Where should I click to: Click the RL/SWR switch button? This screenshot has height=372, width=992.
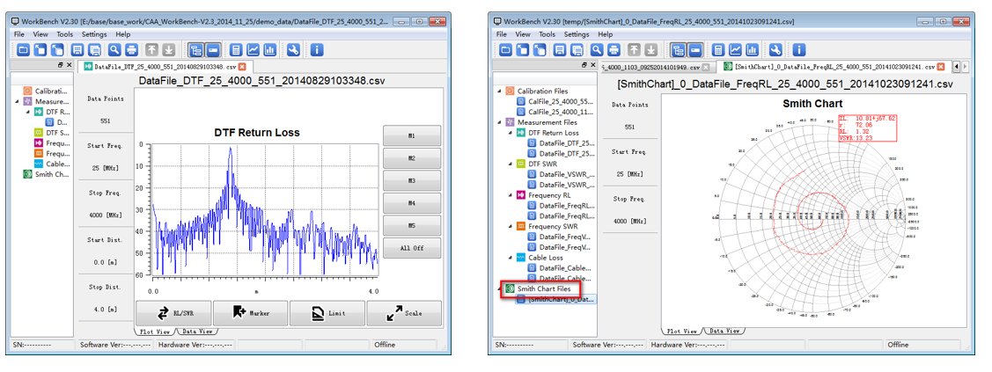[x=173, y=313]
